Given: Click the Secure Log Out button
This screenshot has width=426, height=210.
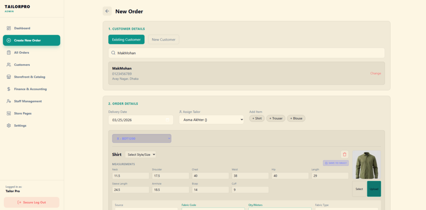Looking at the screenshot, I should [32, 202].
